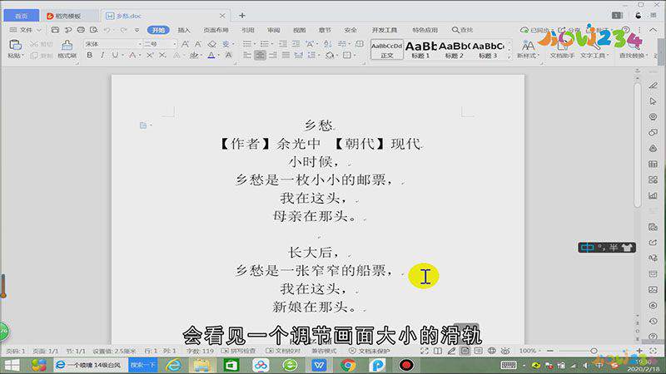Apply the 标题 2 style

(454, 50)
